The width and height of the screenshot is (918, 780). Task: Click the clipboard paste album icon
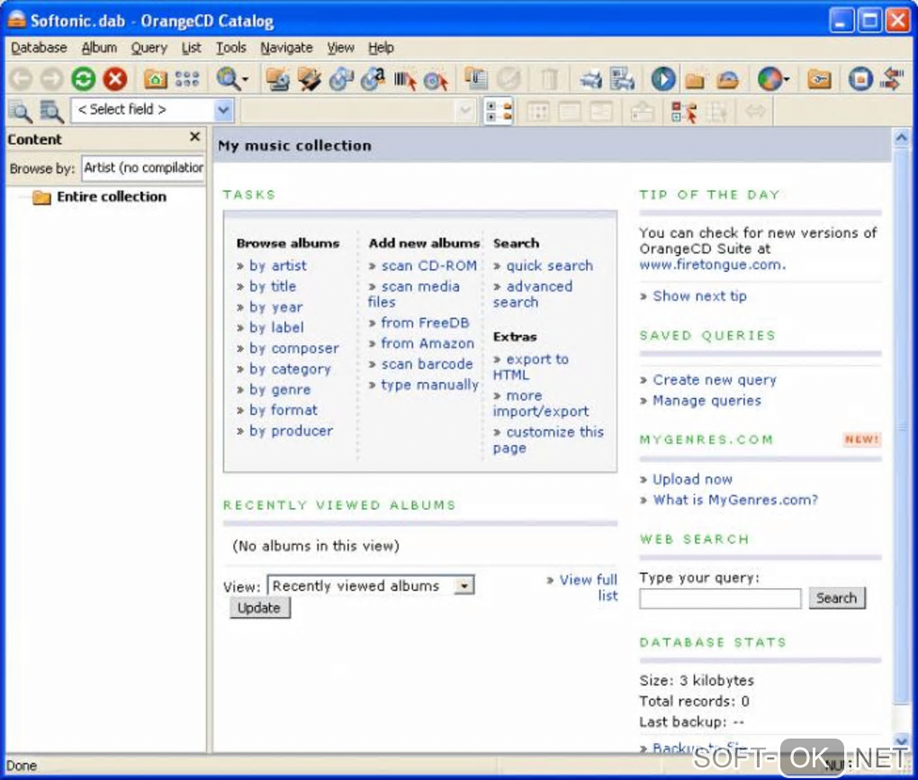point(476,78)
